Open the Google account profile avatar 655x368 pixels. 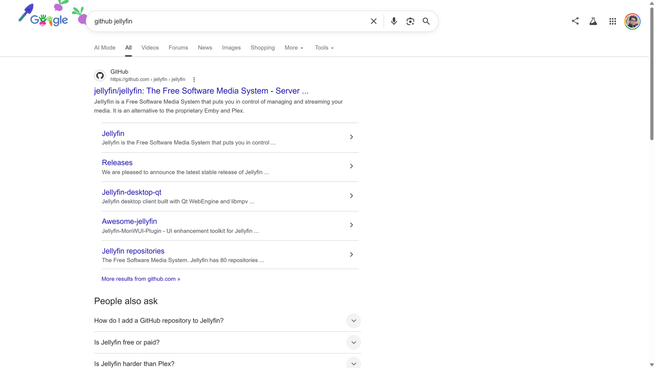(x=632, y=21)
